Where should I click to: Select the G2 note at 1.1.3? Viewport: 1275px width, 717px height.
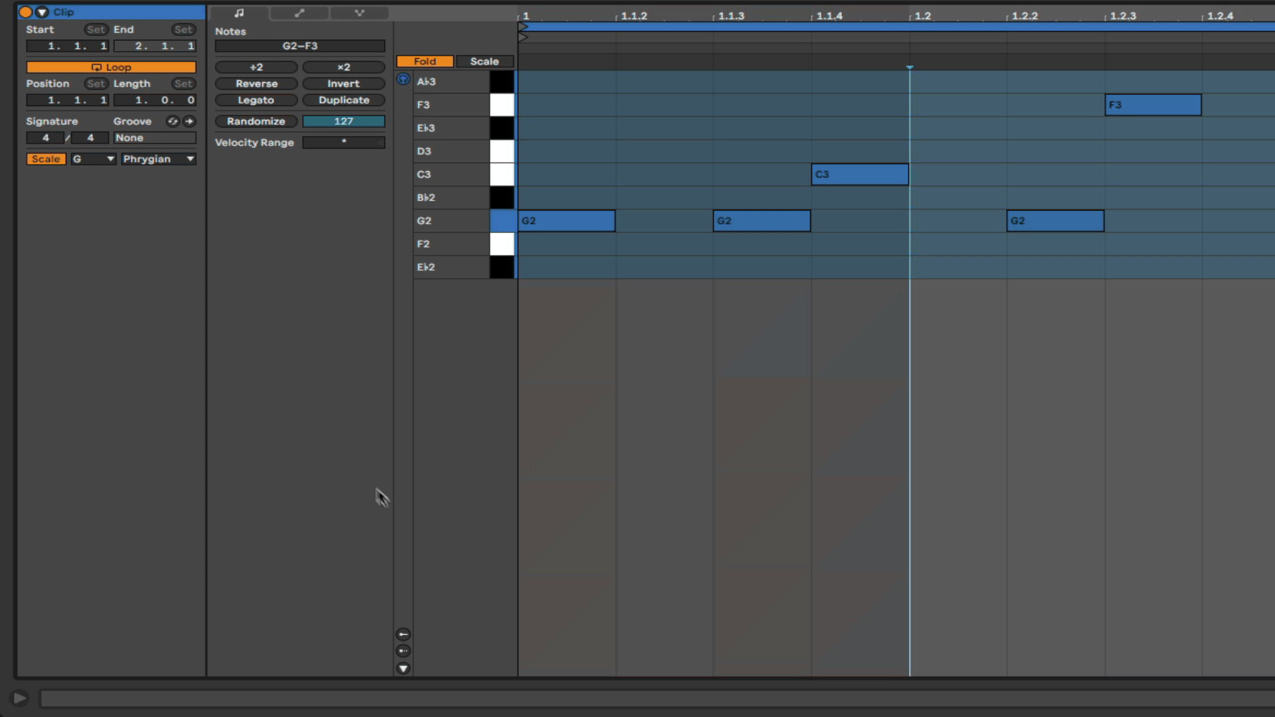pos(762,221)
